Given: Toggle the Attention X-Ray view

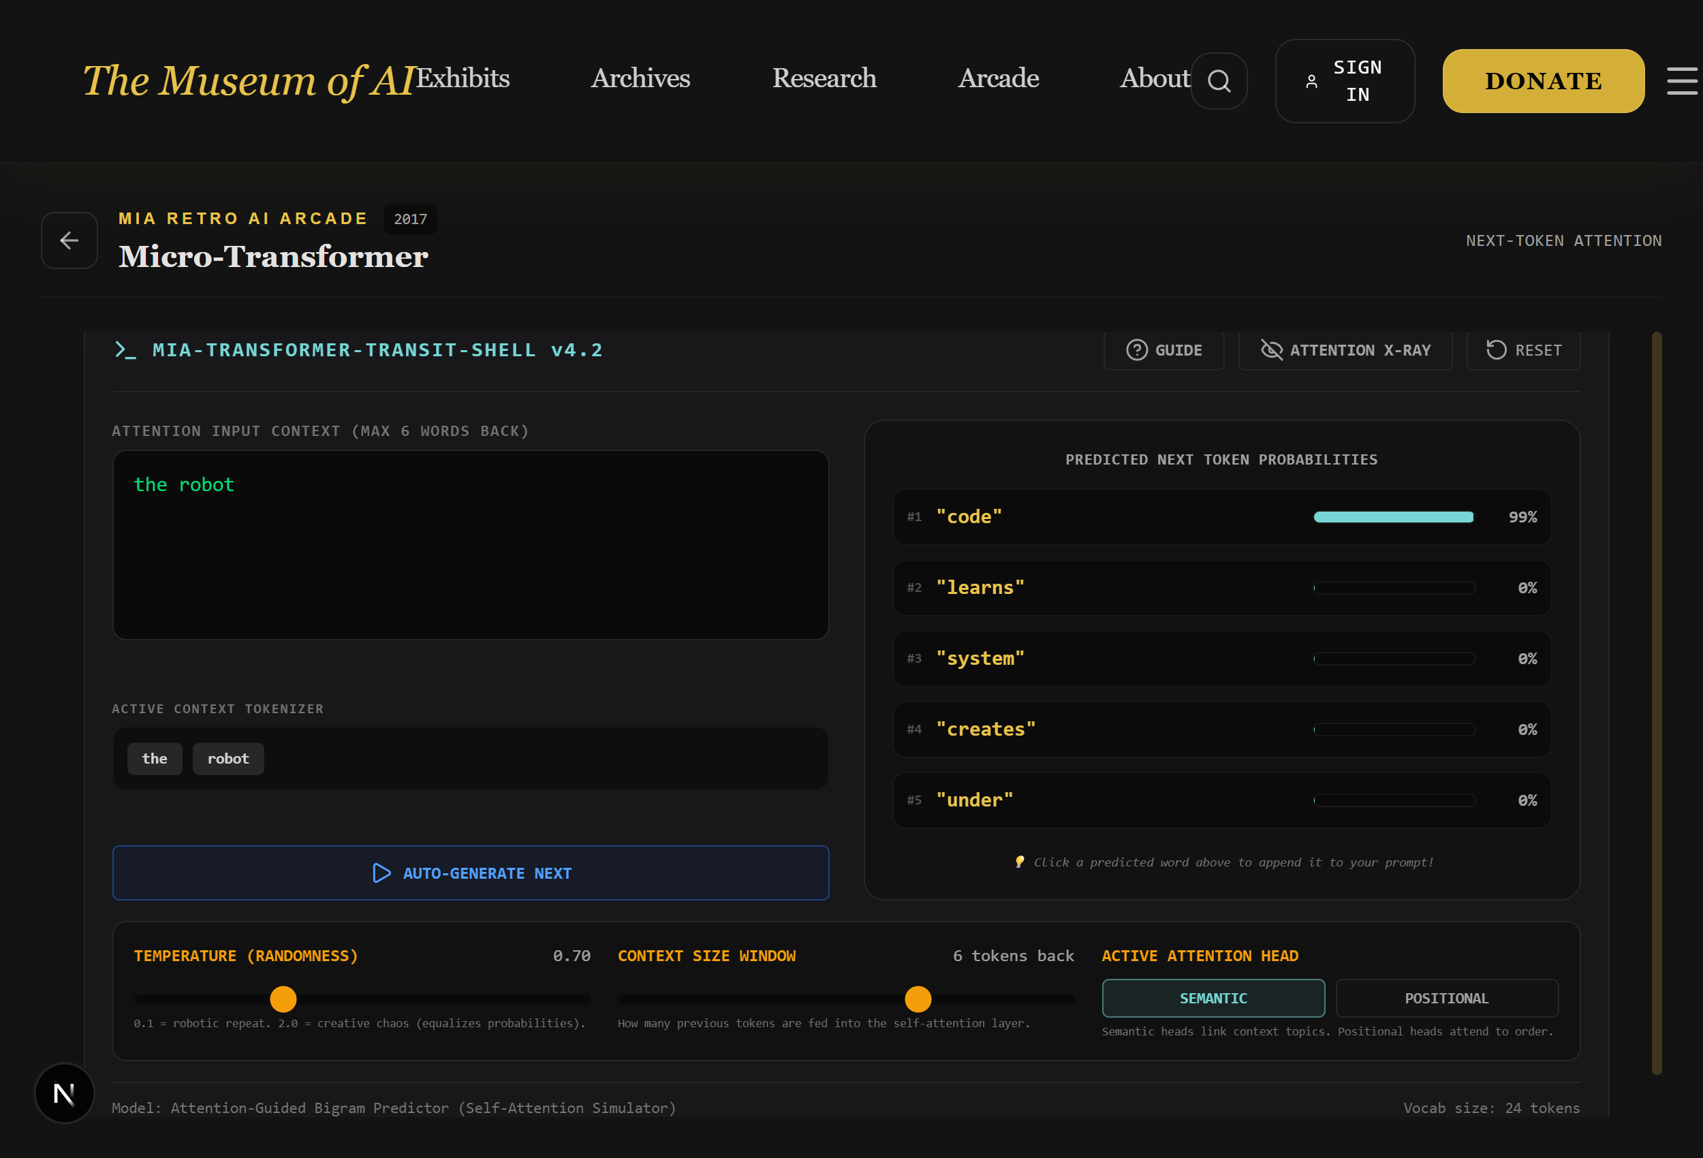Looking at the screenshot, I should [x=1345, y=350].
